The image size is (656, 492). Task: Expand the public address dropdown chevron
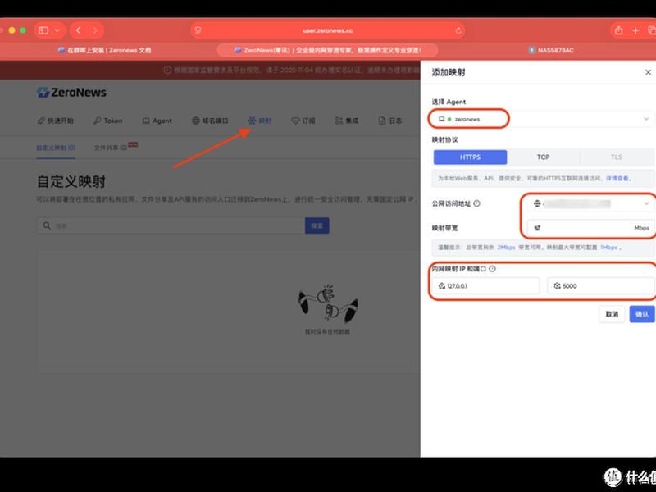(x=646, y=203)
